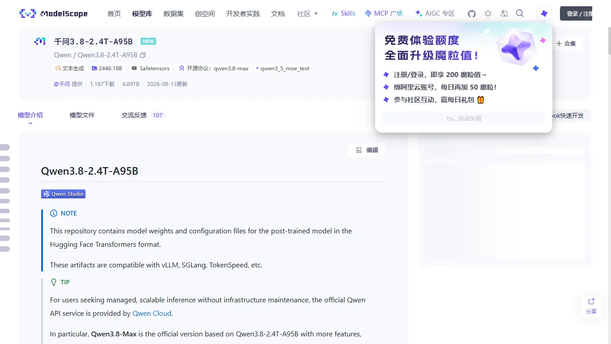Open the ModelScope home logo

click(53, 13)
